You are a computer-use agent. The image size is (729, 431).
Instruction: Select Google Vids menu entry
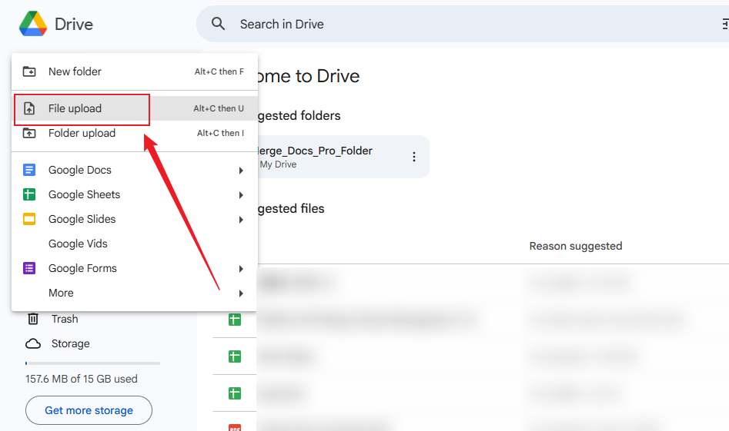click(135, 244)
